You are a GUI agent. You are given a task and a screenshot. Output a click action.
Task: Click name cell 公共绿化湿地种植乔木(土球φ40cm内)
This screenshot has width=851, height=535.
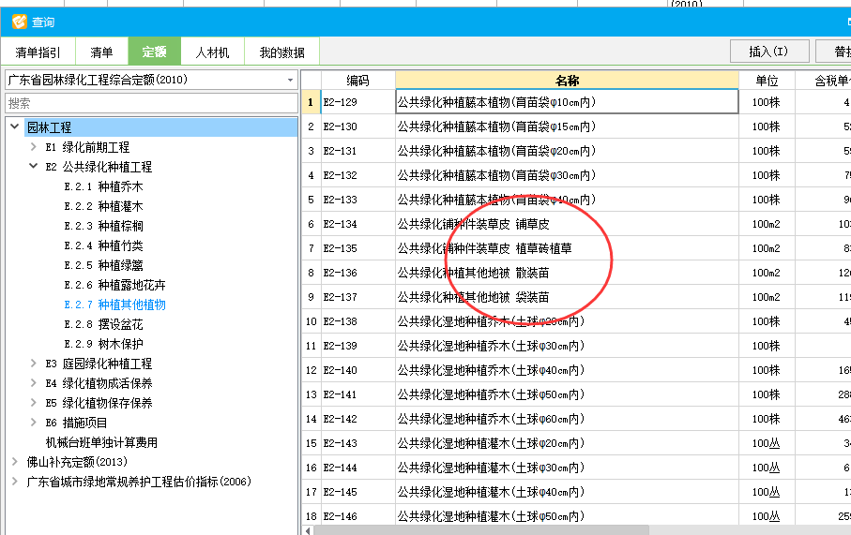[x=567, y=370]
